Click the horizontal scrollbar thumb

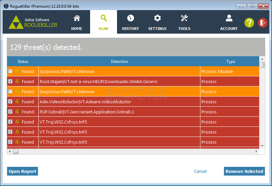[x=16, y=151]
